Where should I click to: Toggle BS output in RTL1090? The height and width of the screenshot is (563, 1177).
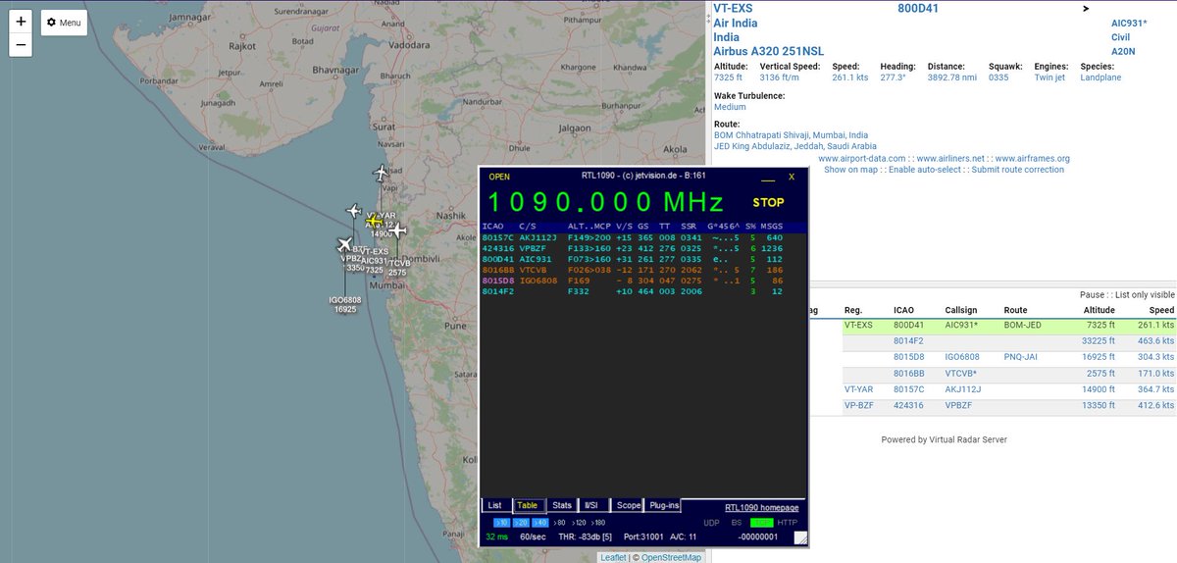(737, 523)
